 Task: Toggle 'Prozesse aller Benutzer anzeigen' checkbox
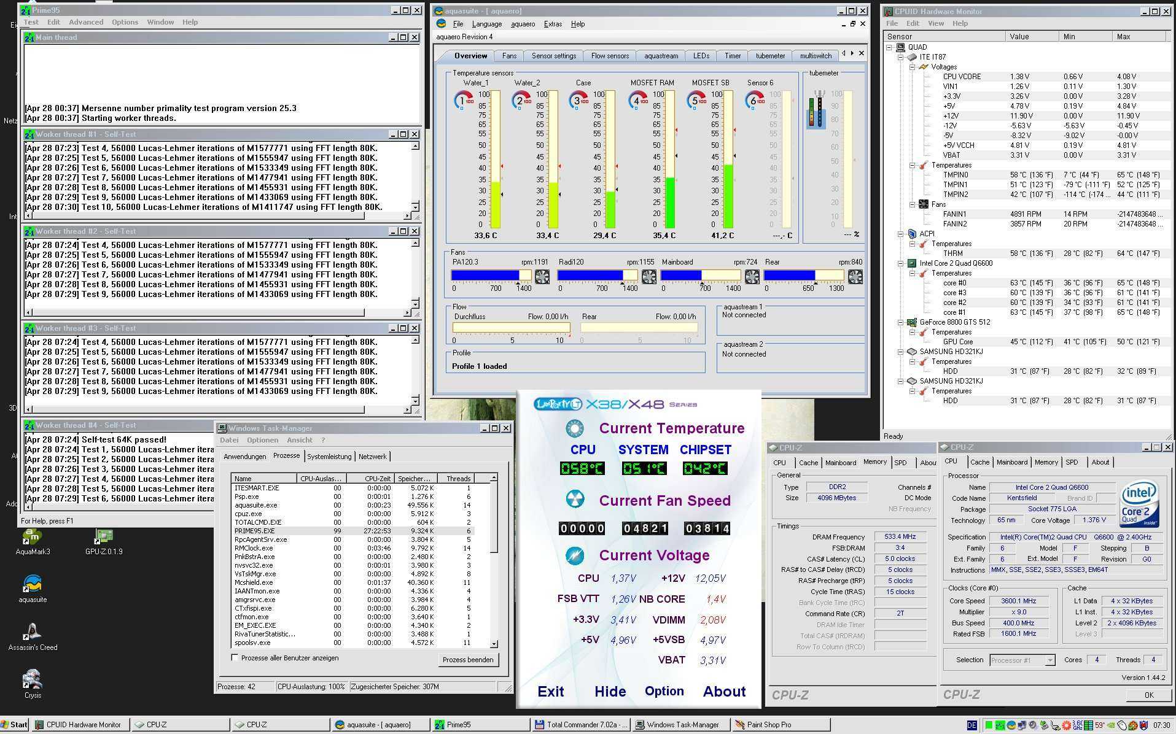(x=235, y=657)
